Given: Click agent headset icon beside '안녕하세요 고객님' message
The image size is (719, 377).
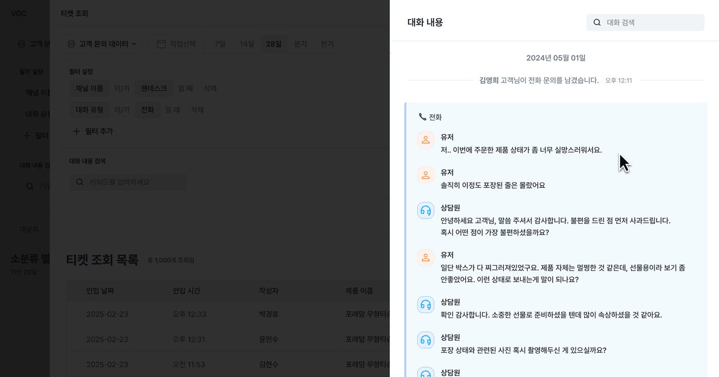Looking at the screenshot, I should [426, 210].
